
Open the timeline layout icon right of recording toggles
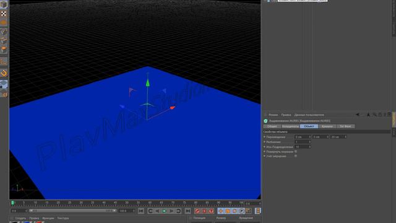point(257,211)
